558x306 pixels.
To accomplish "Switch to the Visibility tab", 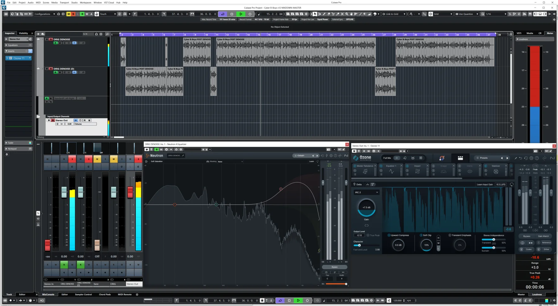I will click(x=24, y=33).
